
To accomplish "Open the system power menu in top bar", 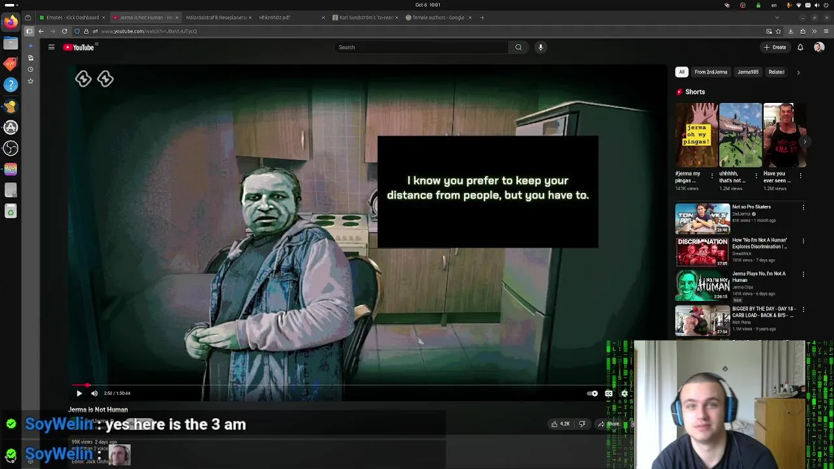I will tap(826, 5).
